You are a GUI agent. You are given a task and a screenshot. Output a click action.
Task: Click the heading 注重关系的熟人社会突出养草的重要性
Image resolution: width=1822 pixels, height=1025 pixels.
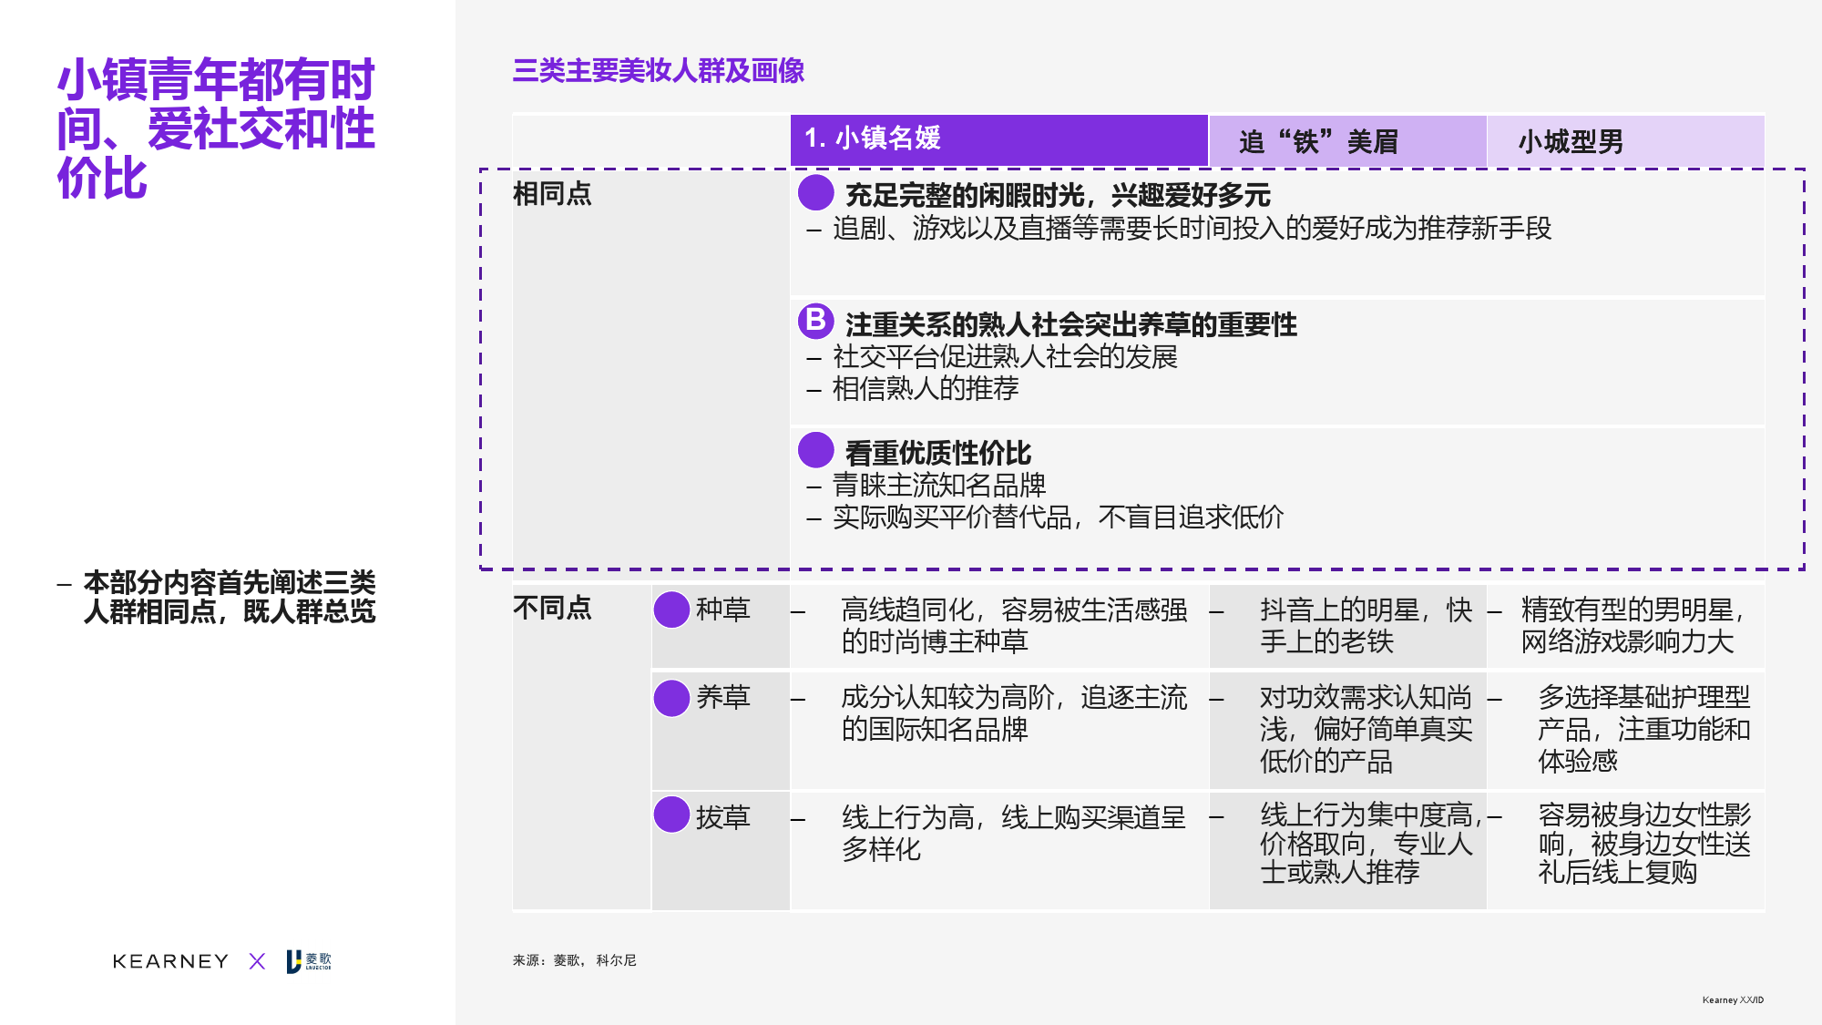pos(1070,324)
